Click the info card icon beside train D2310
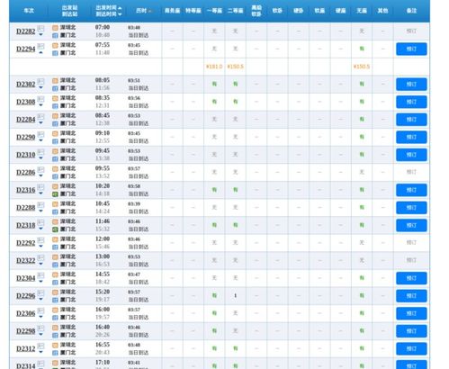Viewport: 449px width, 369px height. pos(40,152)
